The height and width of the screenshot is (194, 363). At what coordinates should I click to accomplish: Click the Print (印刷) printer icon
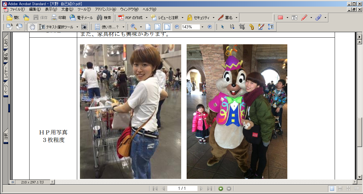[x=58, y=17]
